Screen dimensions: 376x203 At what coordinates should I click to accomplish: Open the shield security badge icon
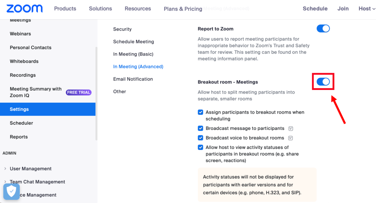[12, 191]
